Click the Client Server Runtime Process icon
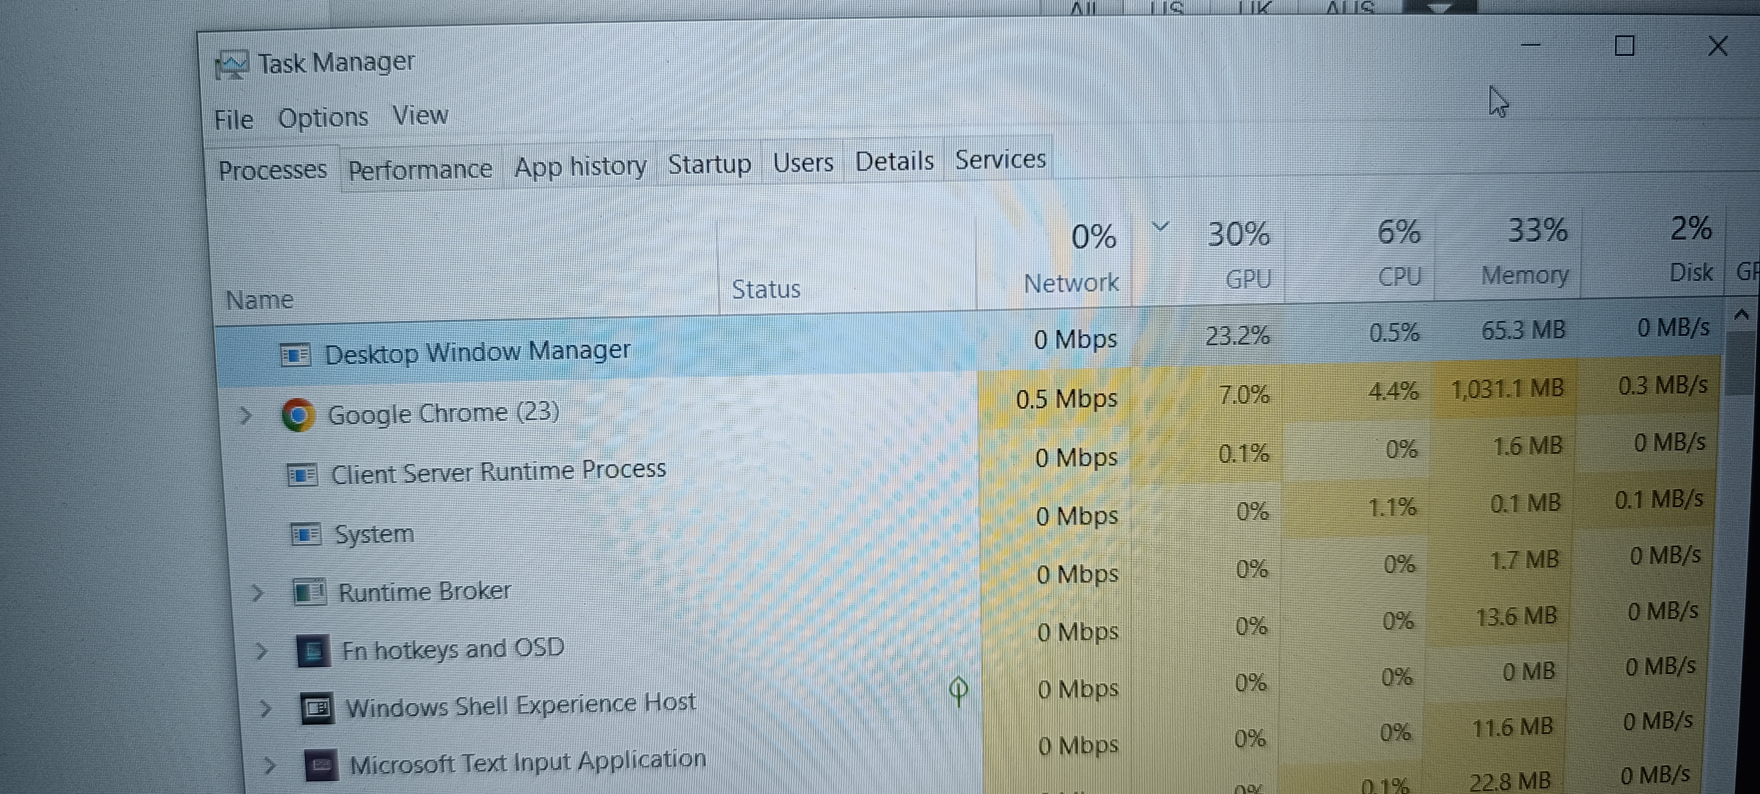The height and width of the screenshot is (794, 1760). click(x=302, y=474)
